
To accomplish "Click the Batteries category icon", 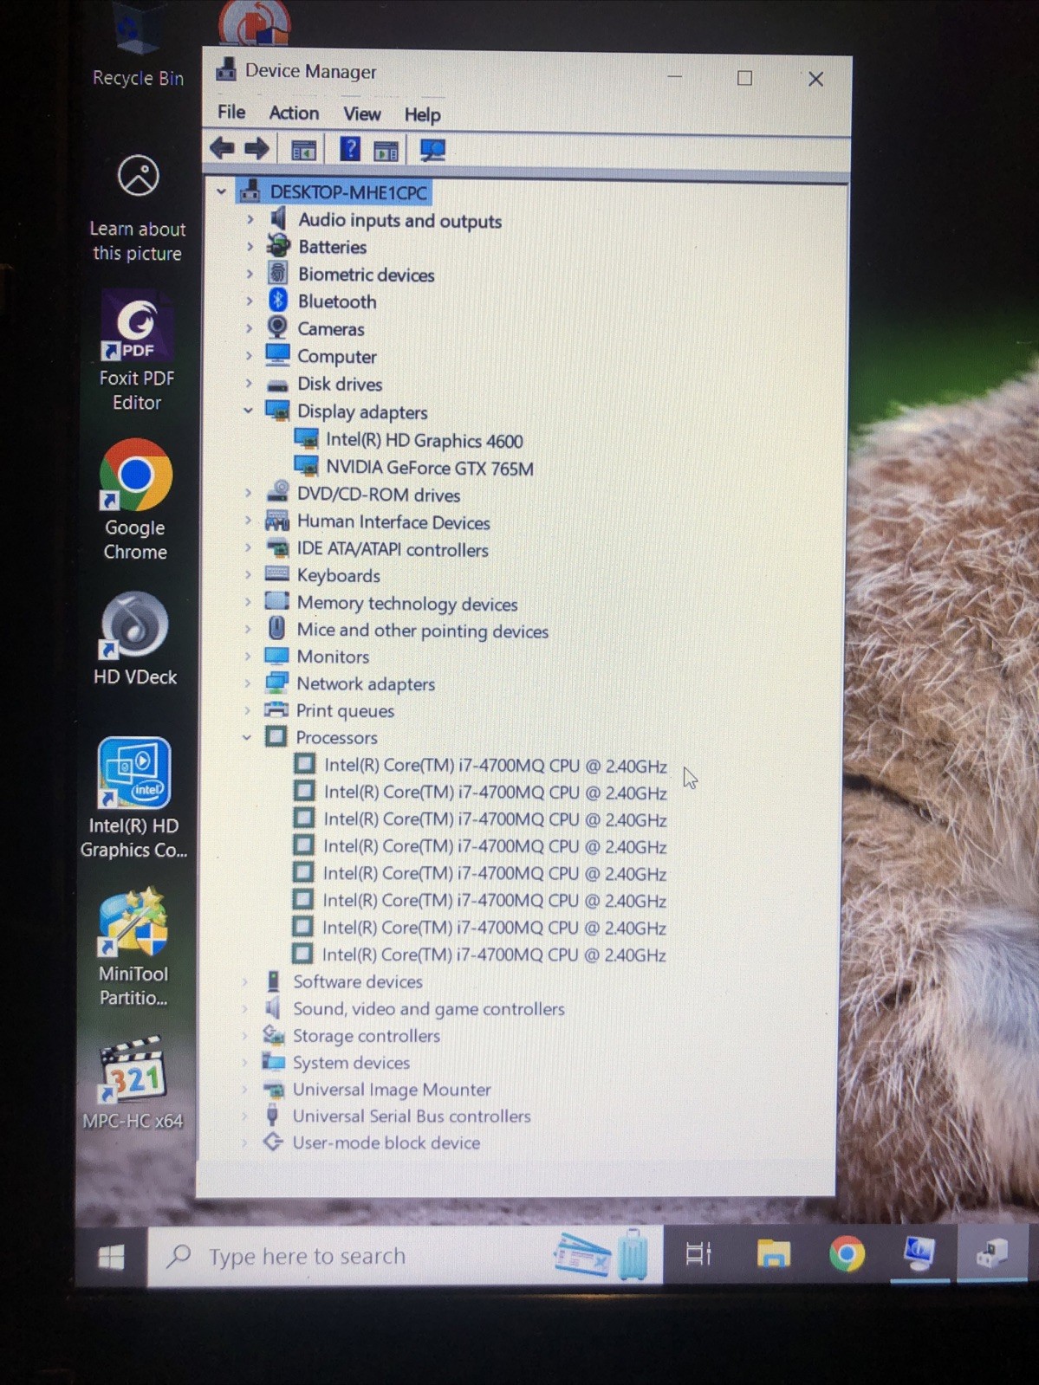I will click(278, 246).
